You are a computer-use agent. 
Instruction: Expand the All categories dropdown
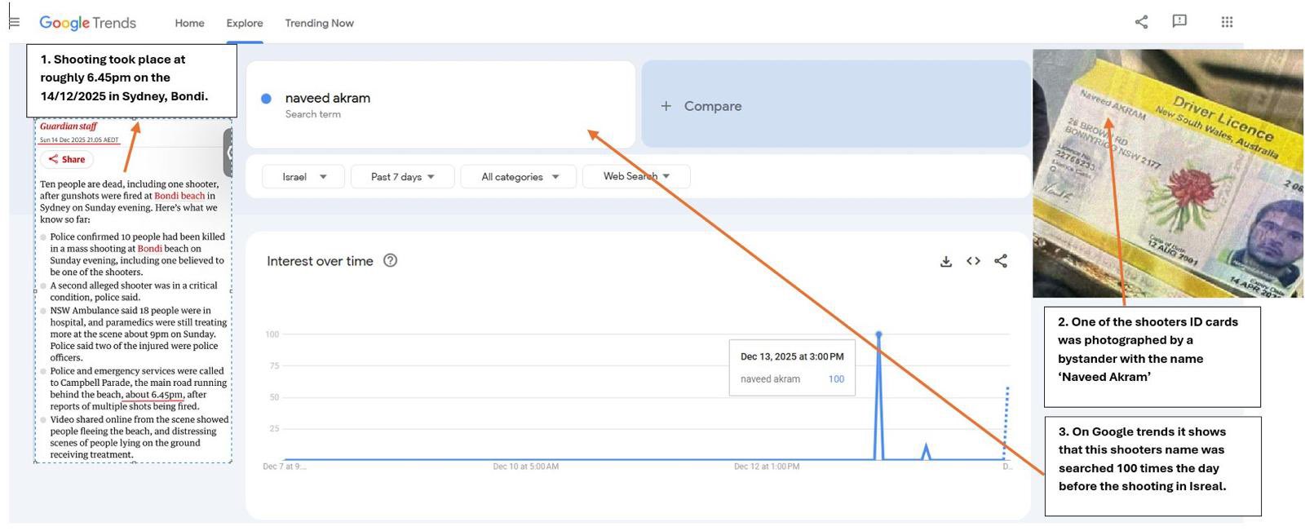point(519,176)
